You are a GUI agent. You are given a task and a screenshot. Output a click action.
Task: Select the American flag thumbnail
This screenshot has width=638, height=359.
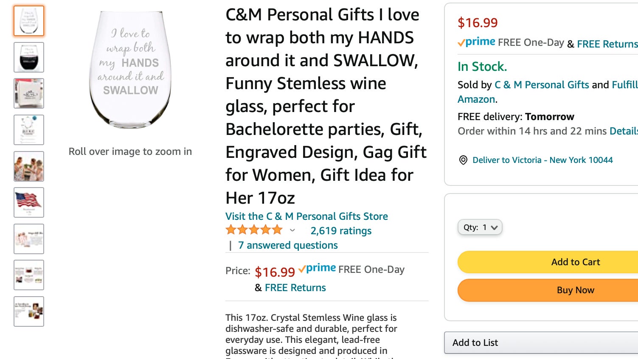(28, 202)
